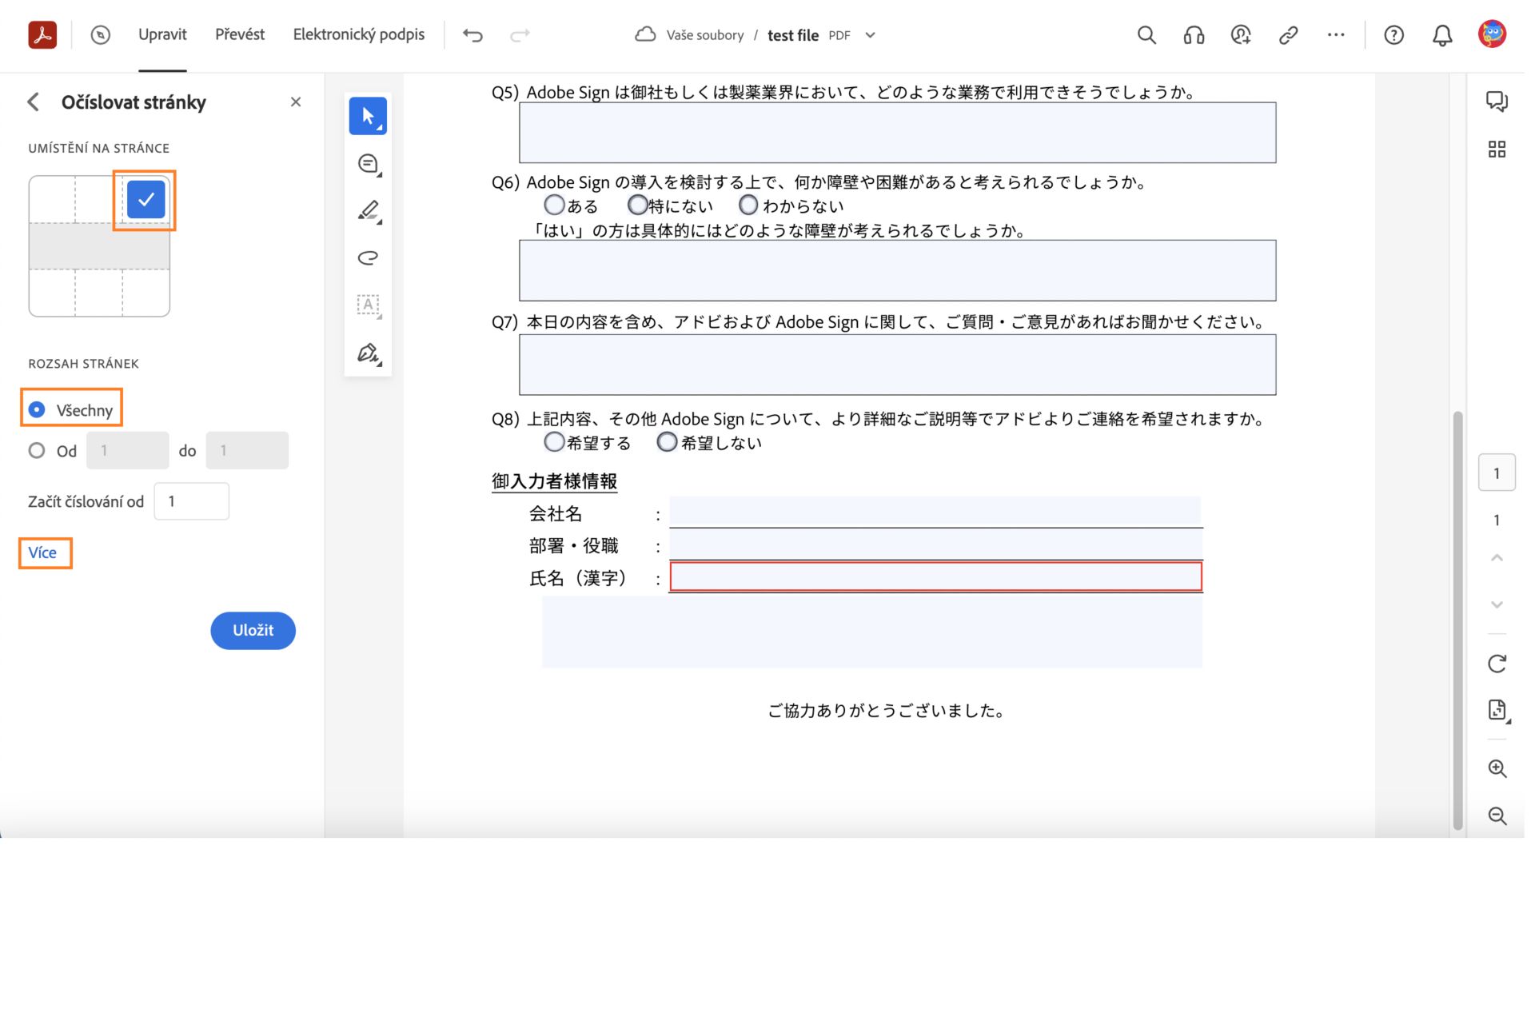Select the fill and sign pen tool
The height and width of the screenshot is (1025, 1535).
[x=369, y=353]
